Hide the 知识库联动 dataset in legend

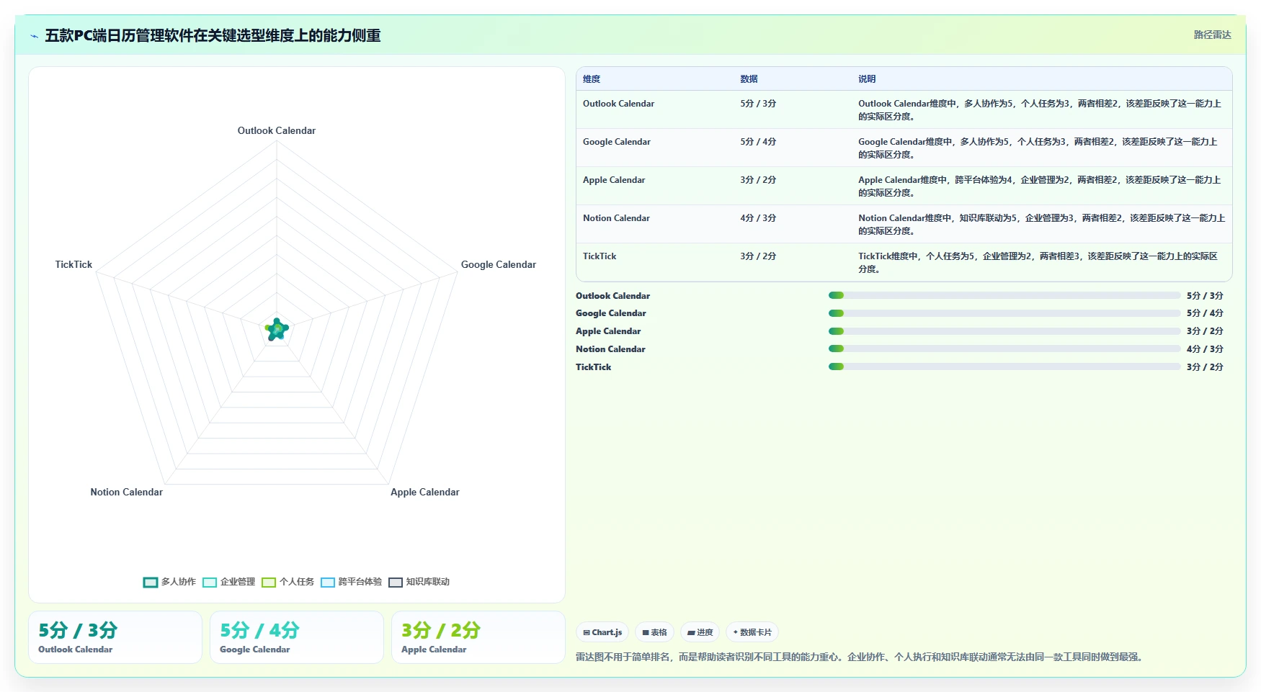[396, 583]
